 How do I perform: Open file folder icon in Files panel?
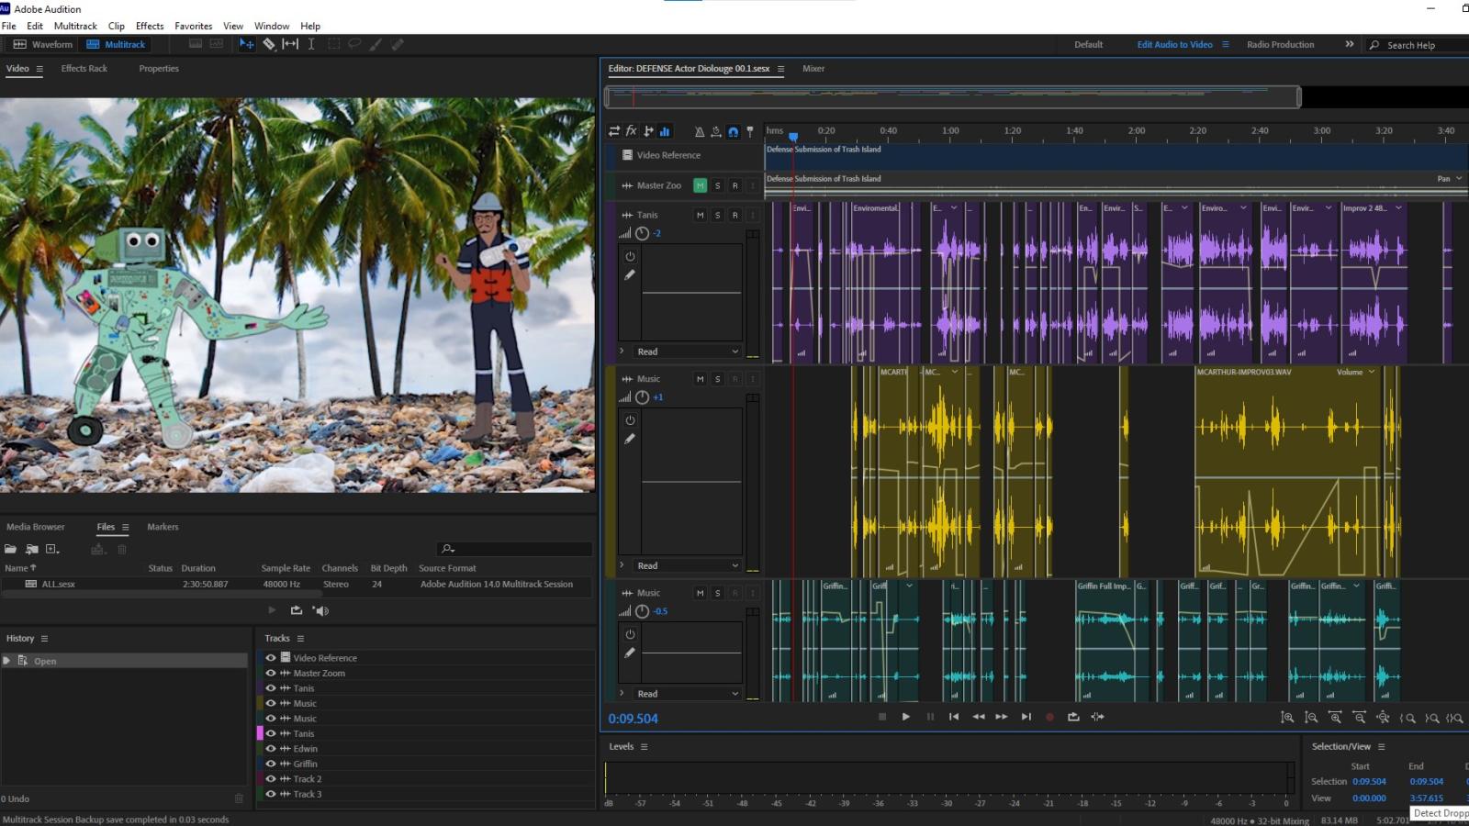[x=10, y=549]
